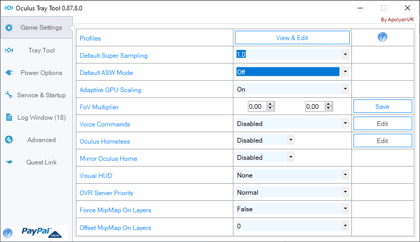
Task: Click the Default ASW Mode label
Action: coord(107,73)
